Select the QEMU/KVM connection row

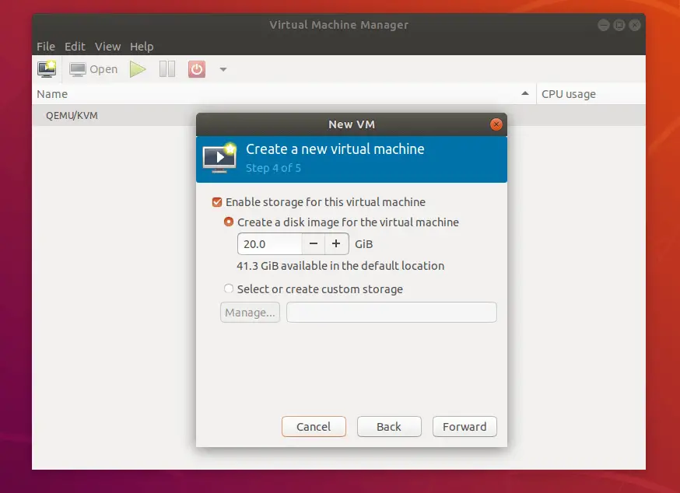(338, 115)
